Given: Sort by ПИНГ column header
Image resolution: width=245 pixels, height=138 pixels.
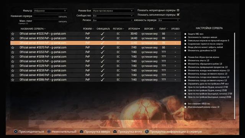Looking at the screenshot, I should point(163,29).
